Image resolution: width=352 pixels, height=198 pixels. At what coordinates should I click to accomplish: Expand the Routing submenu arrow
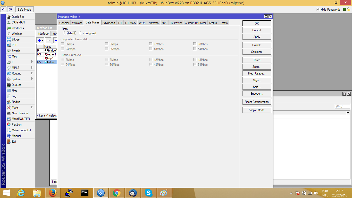(x=32, y=73)
